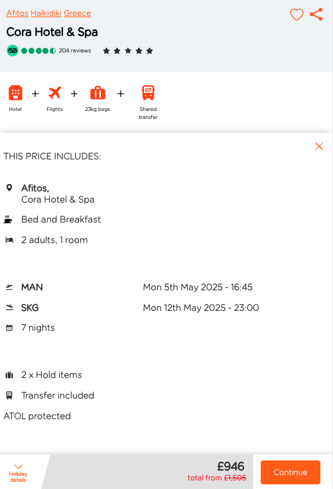Open the Halkidiki breadcrumb link

tap(46, 13)
